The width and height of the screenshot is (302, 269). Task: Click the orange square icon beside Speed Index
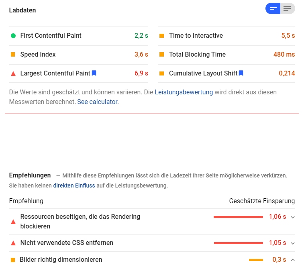click(x=13, y=55)
